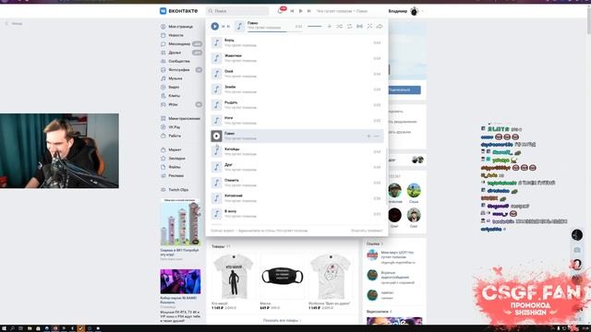The width and height of the screenshot is (591, 332).
Task: Click the expand icon in player header
Action: coord(369,27)
